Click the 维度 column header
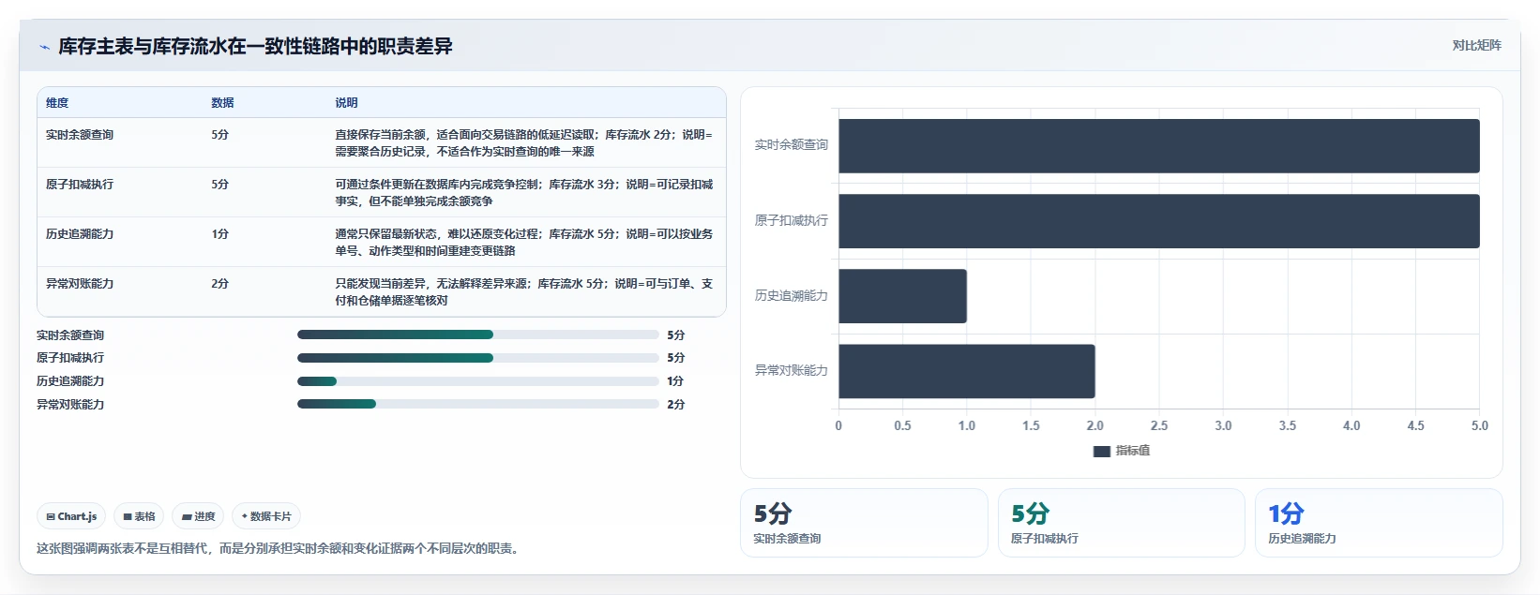Viewport: 1540px width, 595px height. (57, 103)
